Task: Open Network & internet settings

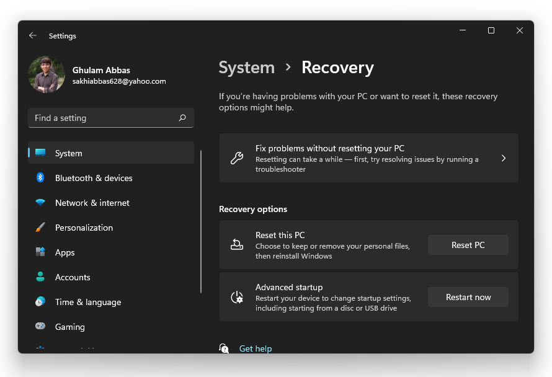Action: pyautogui.click(x=111, y=203)
